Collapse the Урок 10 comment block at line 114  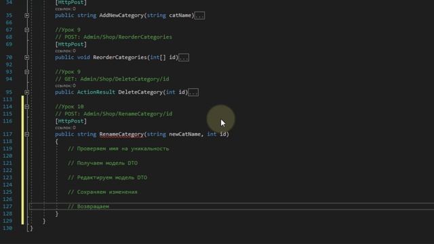(27, 107)
